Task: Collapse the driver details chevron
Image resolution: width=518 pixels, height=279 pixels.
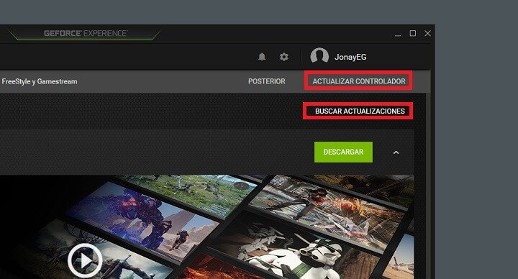Action: [396, 152]
